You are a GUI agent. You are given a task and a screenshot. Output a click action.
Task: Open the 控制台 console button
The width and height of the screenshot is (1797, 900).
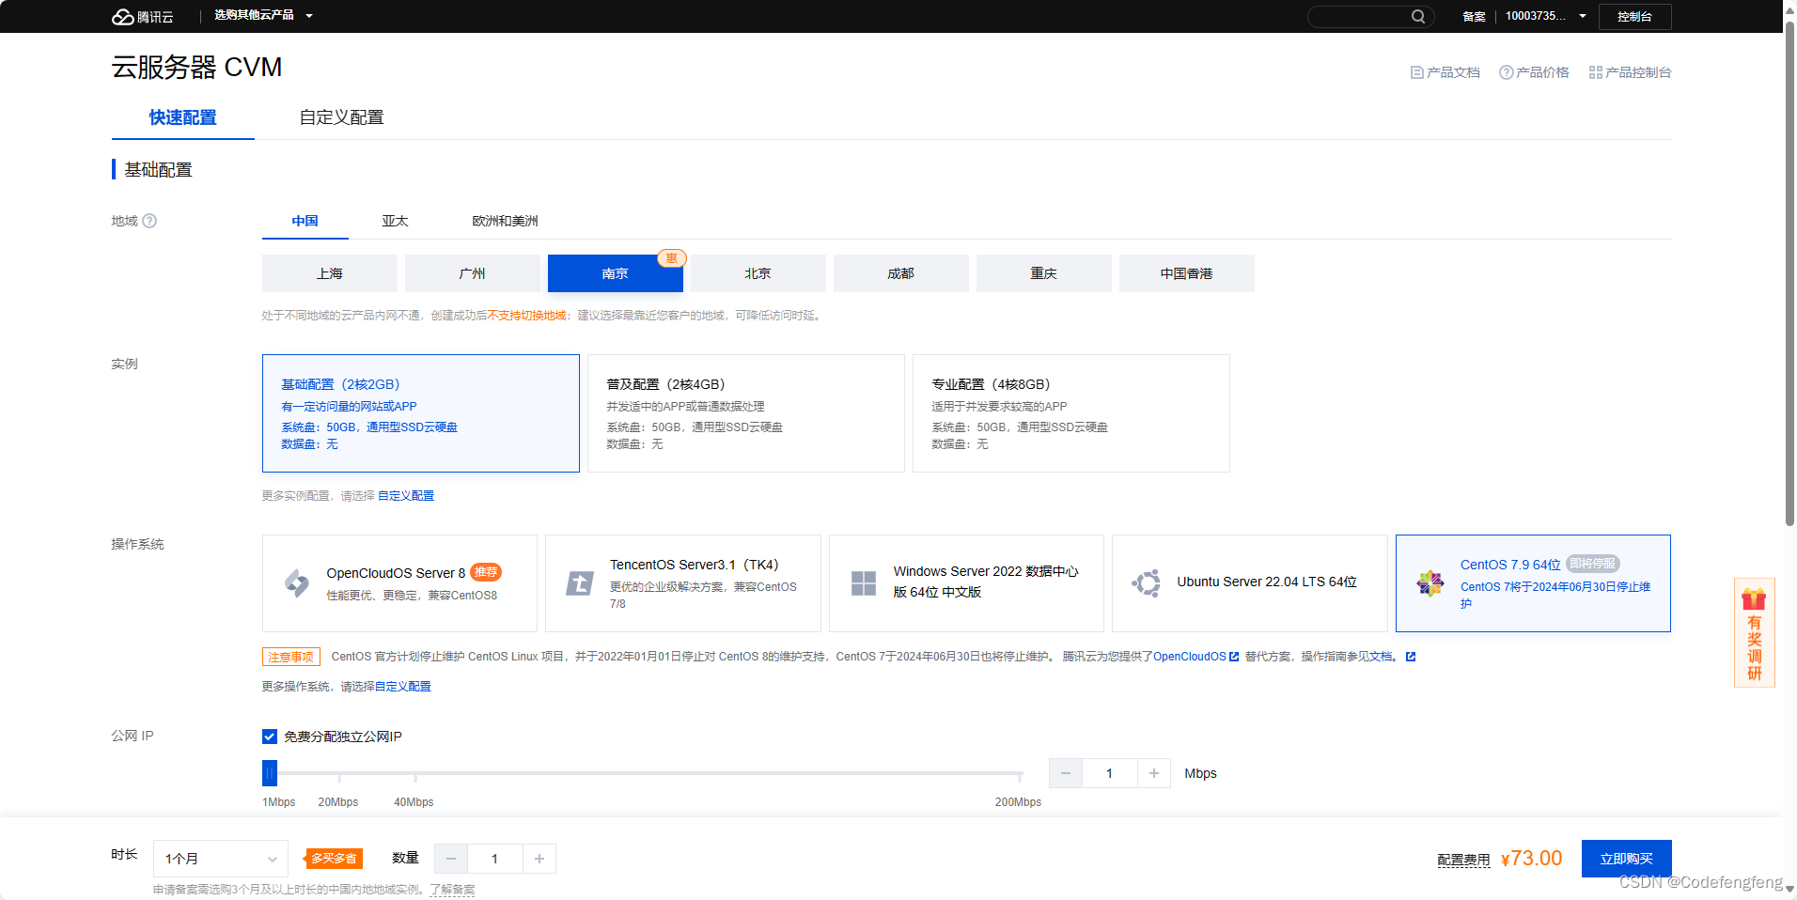pos(1634,16)
